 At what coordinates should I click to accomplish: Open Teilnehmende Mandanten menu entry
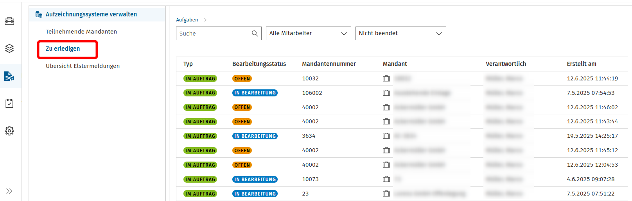click(81, 32)
